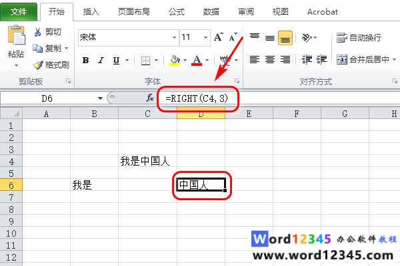Switch to 审阅 (Review) tab
The height and width of the screenshot is (266, 400).
(246, 12)
